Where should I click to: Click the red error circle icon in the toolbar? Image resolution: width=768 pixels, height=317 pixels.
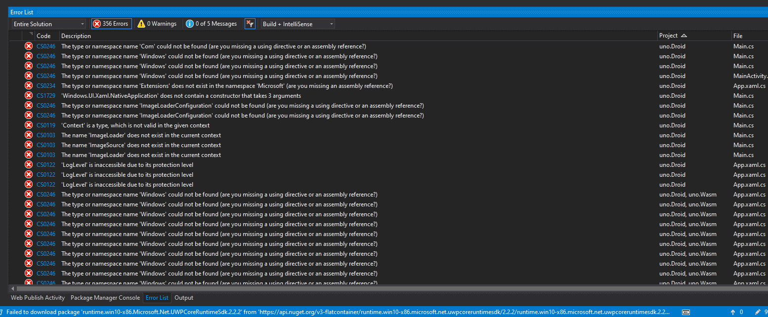[x=98, y=23]
